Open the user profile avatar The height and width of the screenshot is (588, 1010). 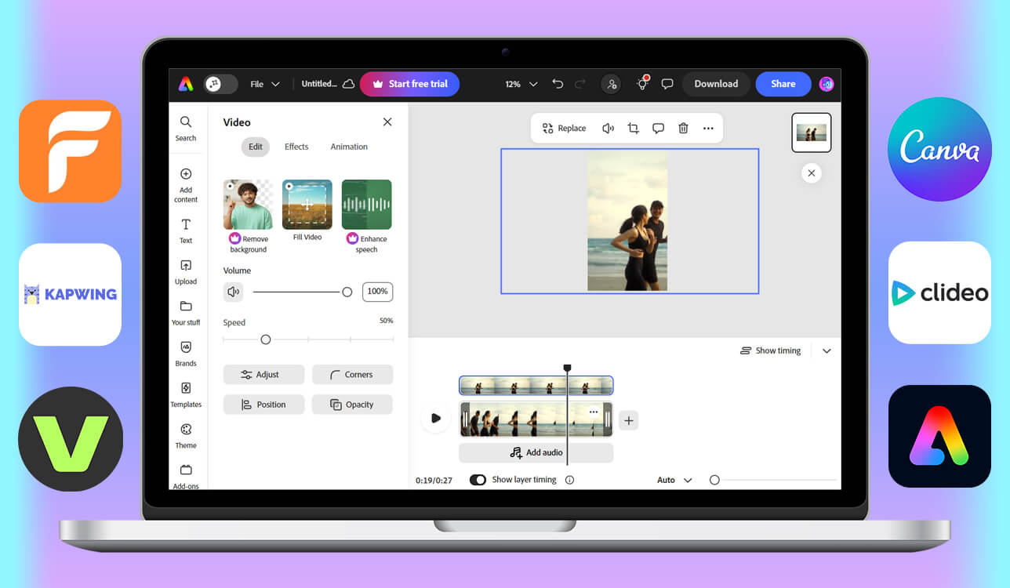[x=826, y=84]
